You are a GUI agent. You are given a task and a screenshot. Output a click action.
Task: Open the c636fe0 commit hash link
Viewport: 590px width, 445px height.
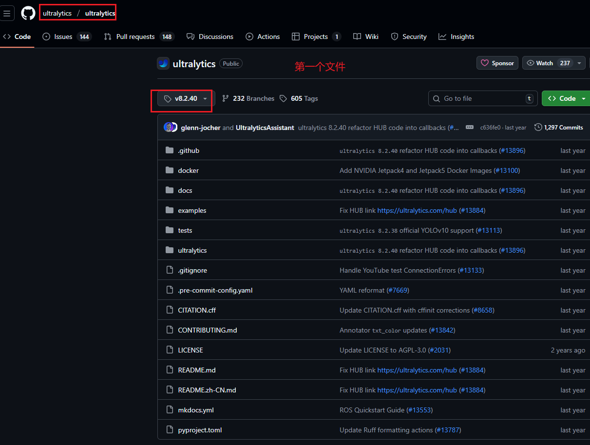pos(490,128)
